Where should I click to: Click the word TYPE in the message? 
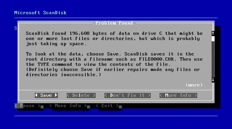[43, 64]
